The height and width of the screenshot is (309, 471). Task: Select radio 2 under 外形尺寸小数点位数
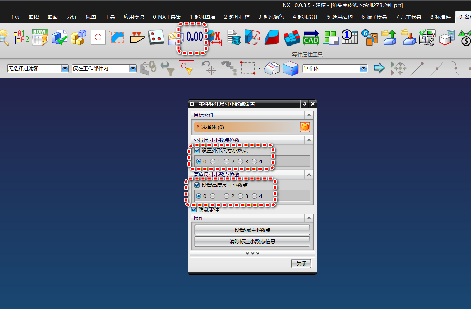pos(226,161)
